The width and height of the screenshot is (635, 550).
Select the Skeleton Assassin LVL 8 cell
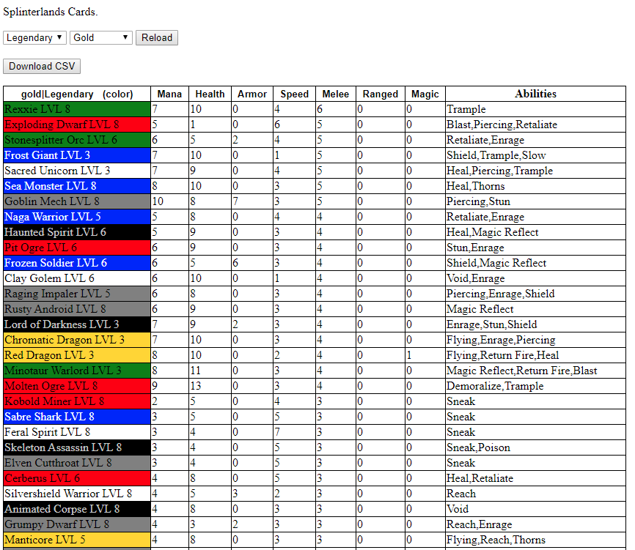tap(77, 447)
